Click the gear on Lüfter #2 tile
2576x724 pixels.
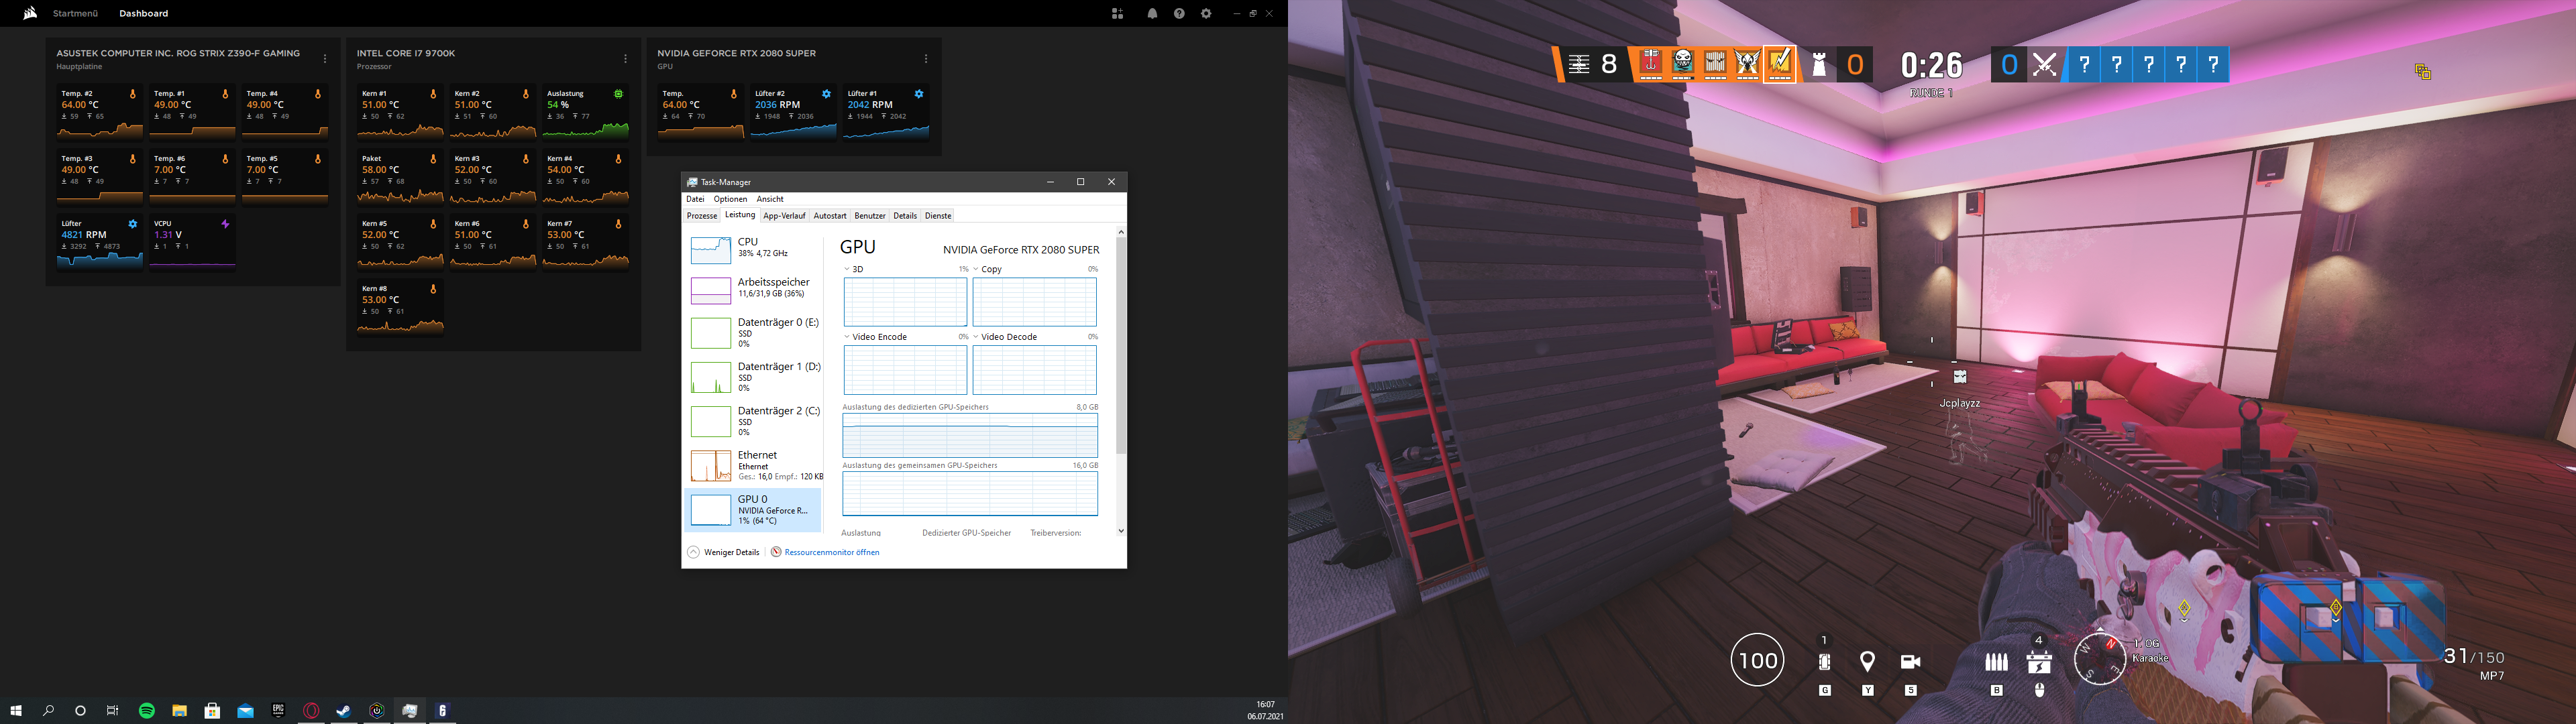tap(826, 94)
